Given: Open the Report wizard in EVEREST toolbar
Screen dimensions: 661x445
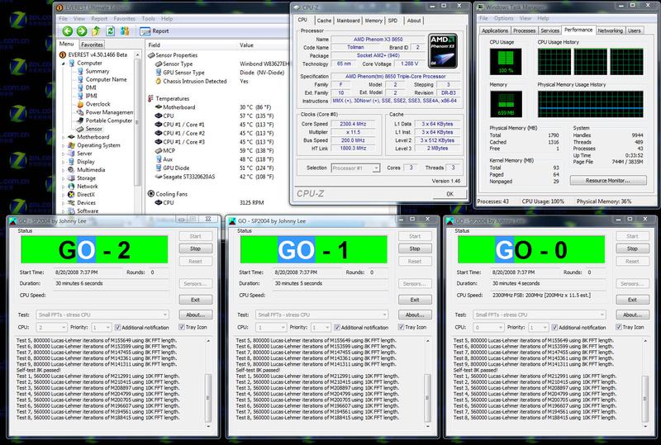Looking at the screenshot, I should (x=155, y=31).
